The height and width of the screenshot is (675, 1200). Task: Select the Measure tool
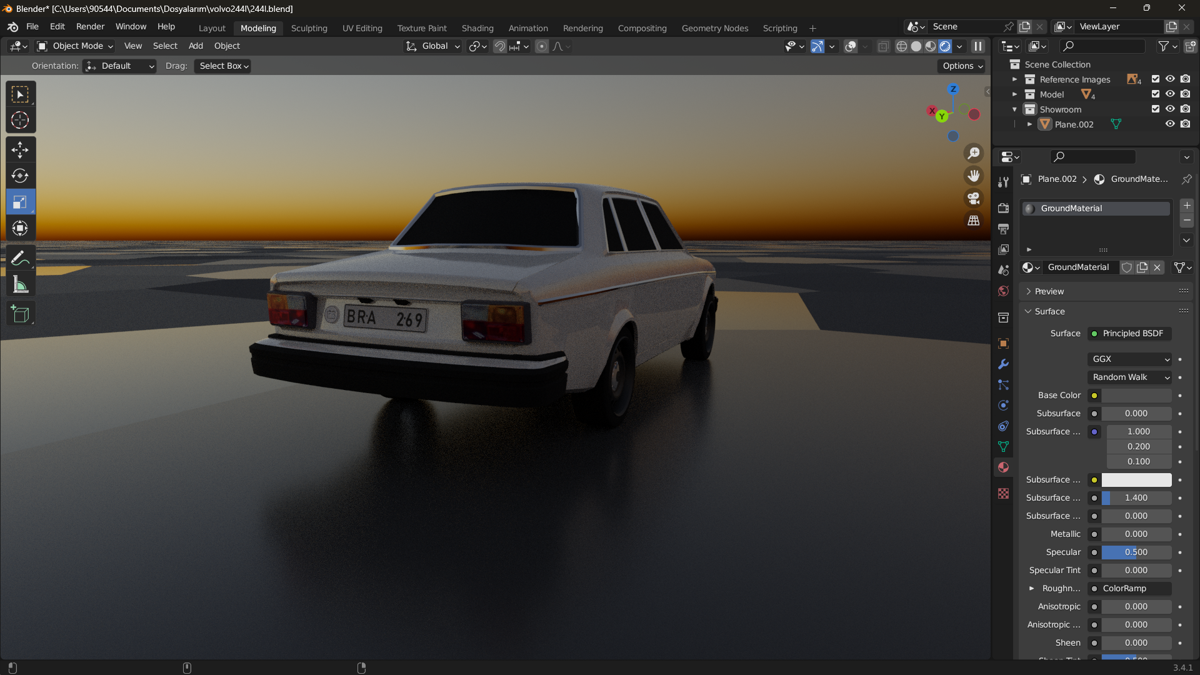[x=20, y=285]
